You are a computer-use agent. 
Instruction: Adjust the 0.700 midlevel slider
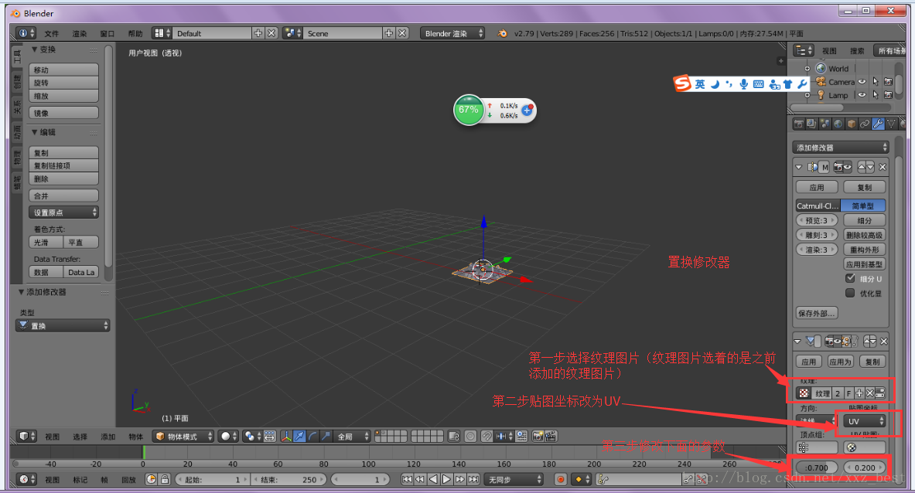coord(816,467)
